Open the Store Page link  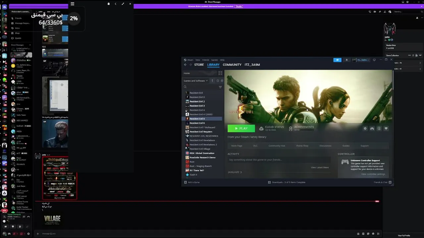237,146
